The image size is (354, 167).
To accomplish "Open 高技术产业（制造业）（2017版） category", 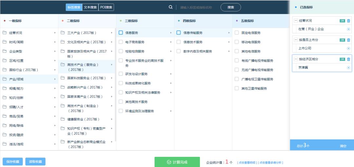I will tap(87, 108).
